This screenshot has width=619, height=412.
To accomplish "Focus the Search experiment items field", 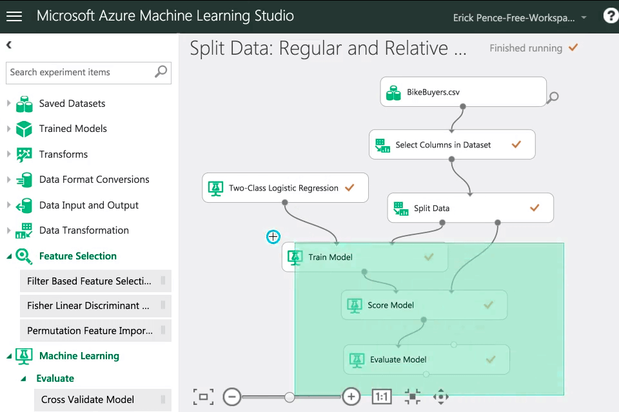I will tap(88, 73).
